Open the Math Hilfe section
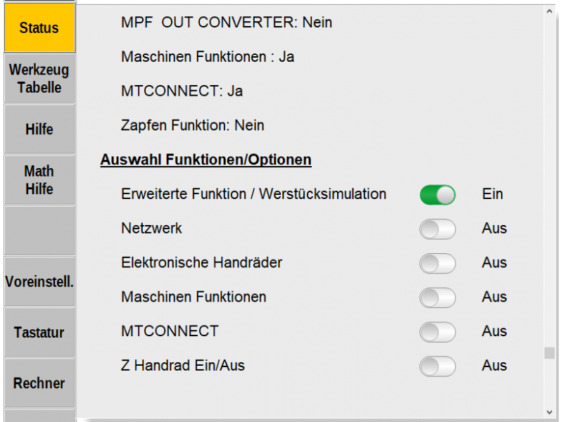563x422 pixels. (x=39, y=179)
